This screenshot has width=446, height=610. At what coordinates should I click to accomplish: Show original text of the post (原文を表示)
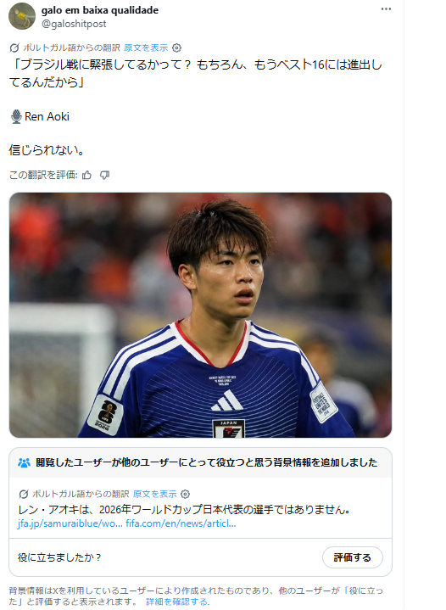[146, 48]
